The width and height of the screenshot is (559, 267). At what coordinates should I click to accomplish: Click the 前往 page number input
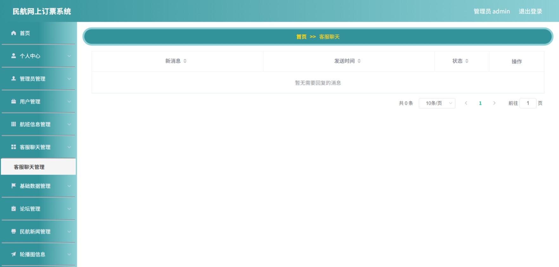(x=528, y=103)
